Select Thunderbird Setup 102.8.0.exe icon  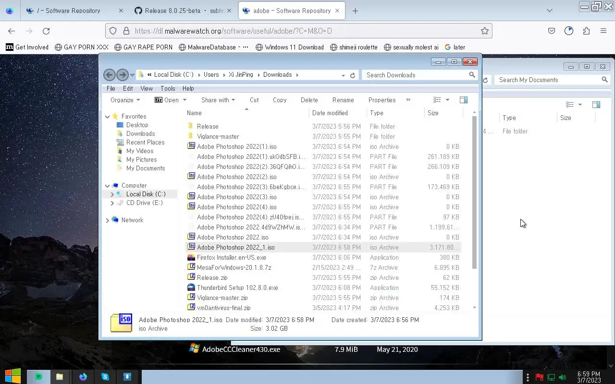(191, 288)
